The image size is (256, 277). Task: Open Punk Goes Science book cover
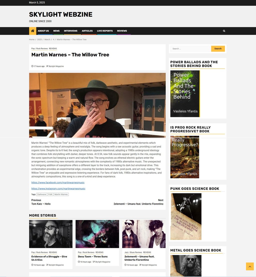186,217
